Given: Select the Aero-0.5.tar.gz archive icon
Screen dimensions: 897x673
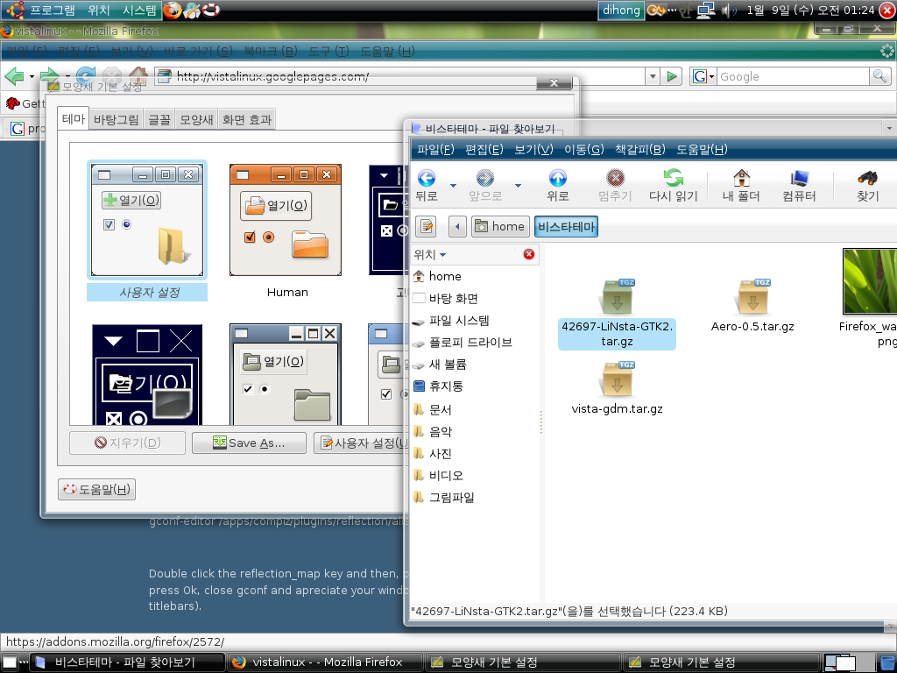Looking at the screenshot, I should pos(752,296).
